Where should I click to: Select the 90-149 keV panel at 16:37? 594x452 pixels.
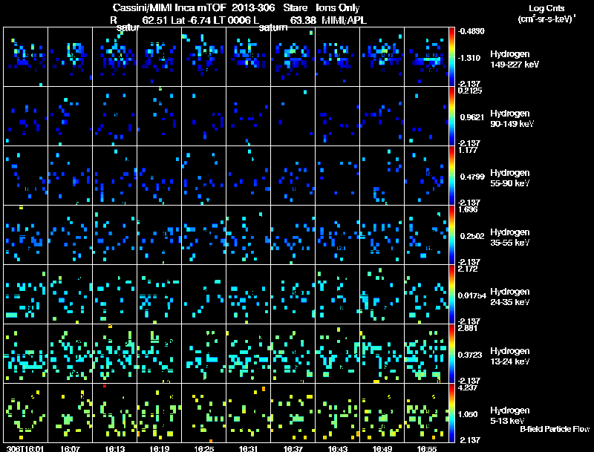pos(293,117)
